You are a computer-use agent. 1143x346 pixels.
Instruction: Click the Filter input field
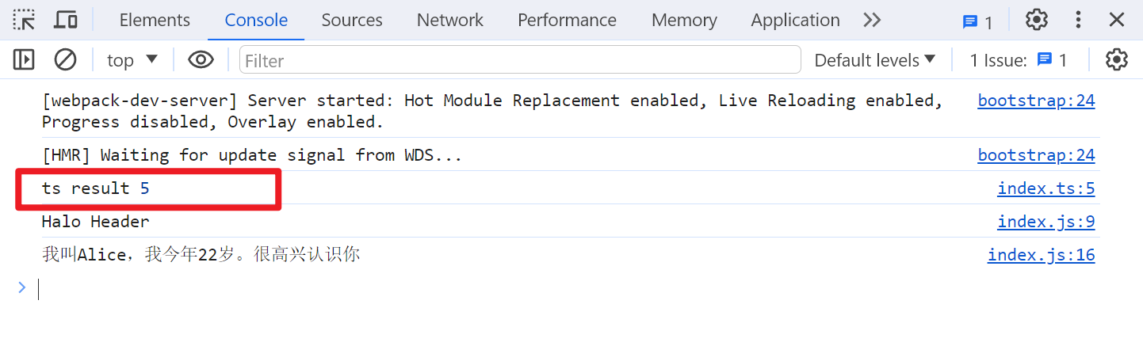click(520, 60)
